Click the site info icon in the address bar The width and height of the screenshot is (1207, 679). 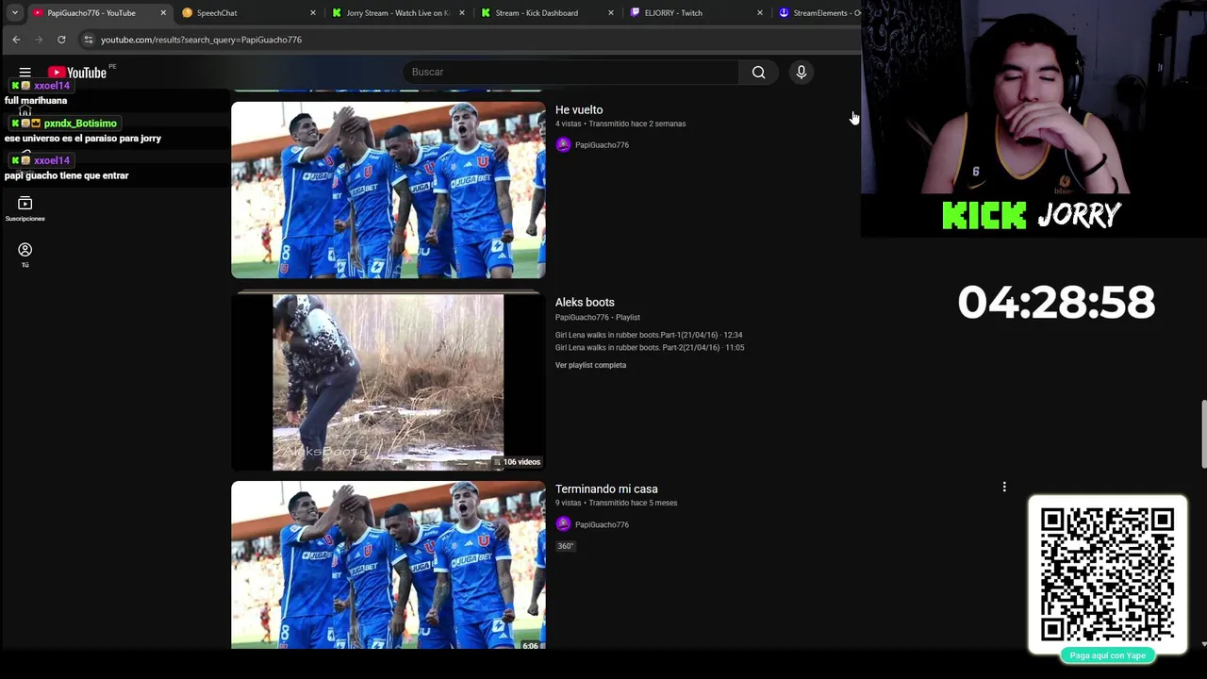(89, 40)
